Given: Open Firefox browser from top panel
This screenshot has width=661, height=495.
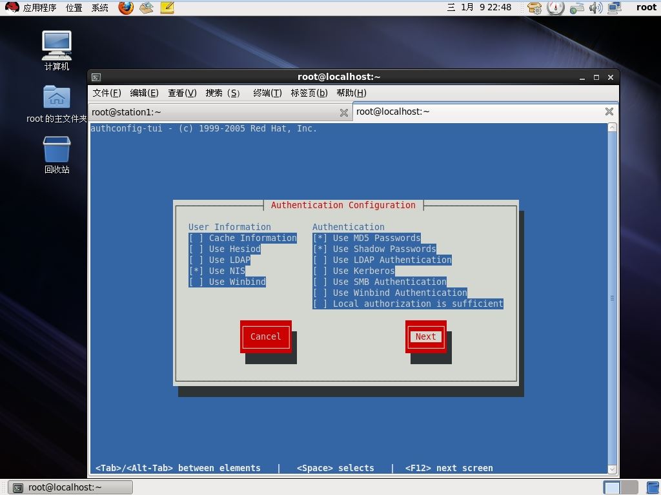Looking at the screenshot, I should [x=126, y=8].
